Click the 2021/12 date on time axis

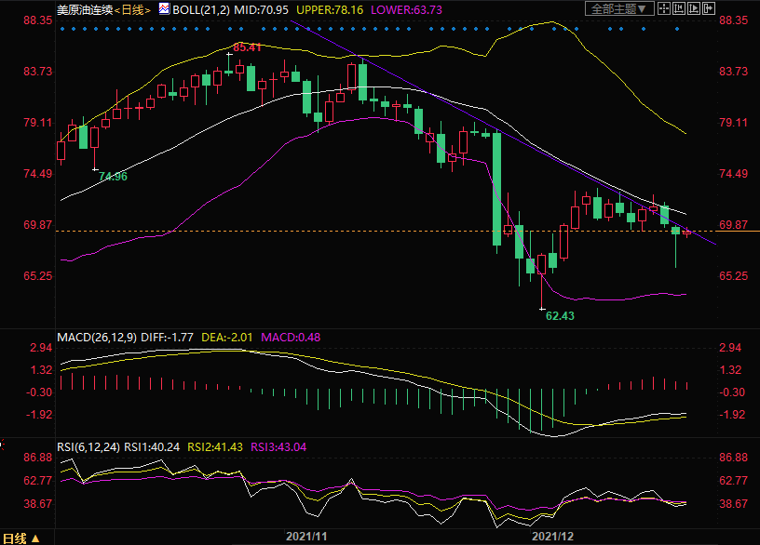pos(553,537)
